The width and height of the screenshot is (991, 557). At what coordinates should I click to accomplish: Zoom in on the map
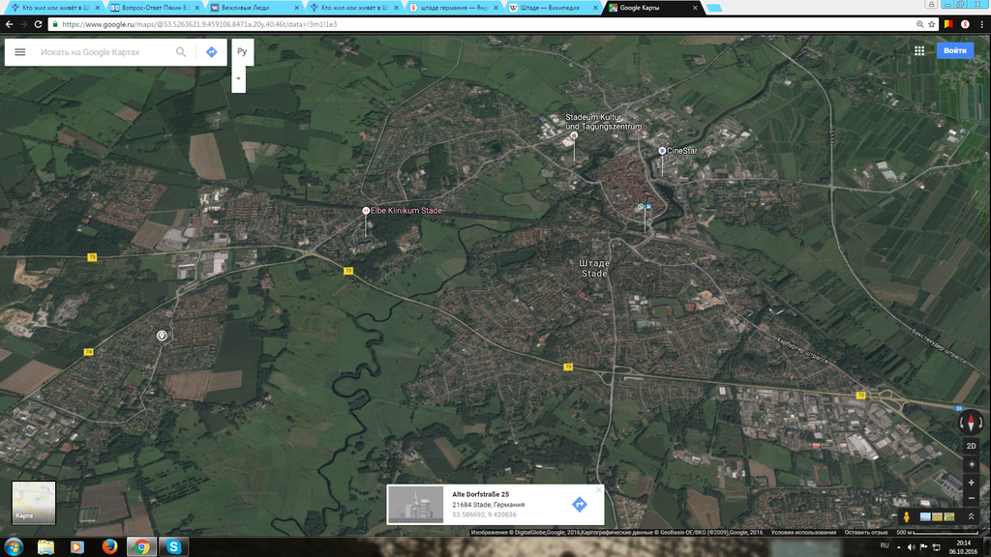971,482
